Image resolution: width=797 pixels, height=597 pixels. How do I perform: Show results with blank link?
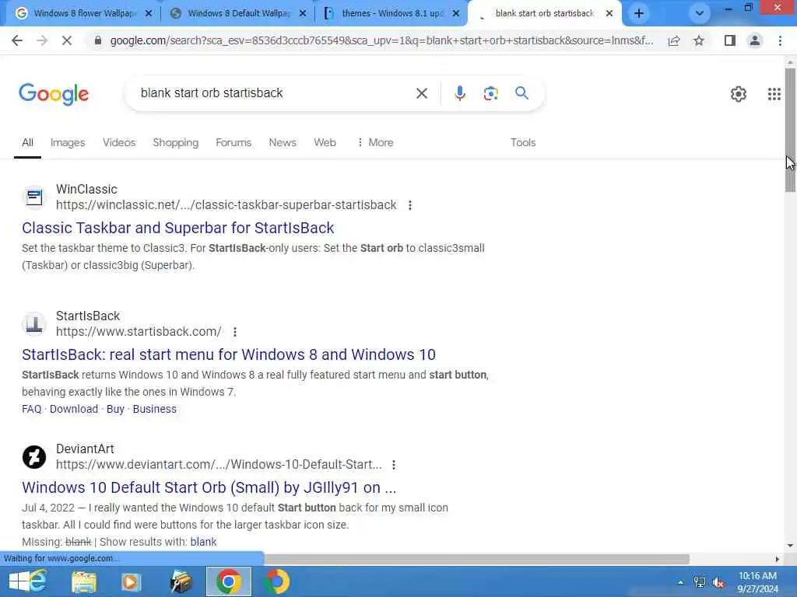203,542
